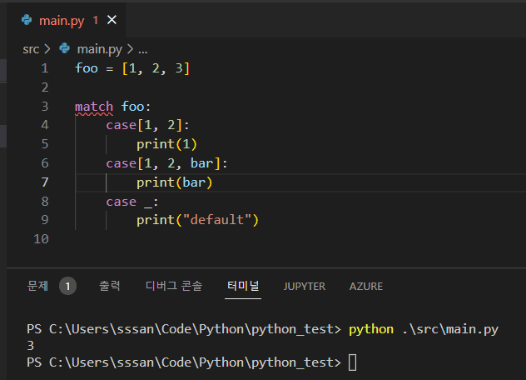Open the JUPYTER panel tab
The width and height of the screenshot is (526, 380).
point(304,286)
